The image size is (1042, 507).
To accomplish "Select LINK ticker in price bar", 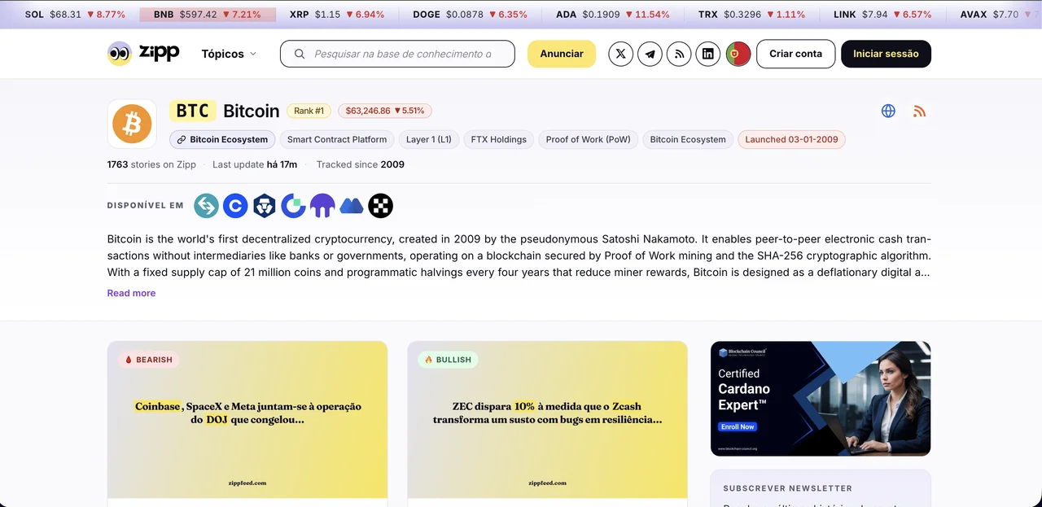I will [882, 15].
